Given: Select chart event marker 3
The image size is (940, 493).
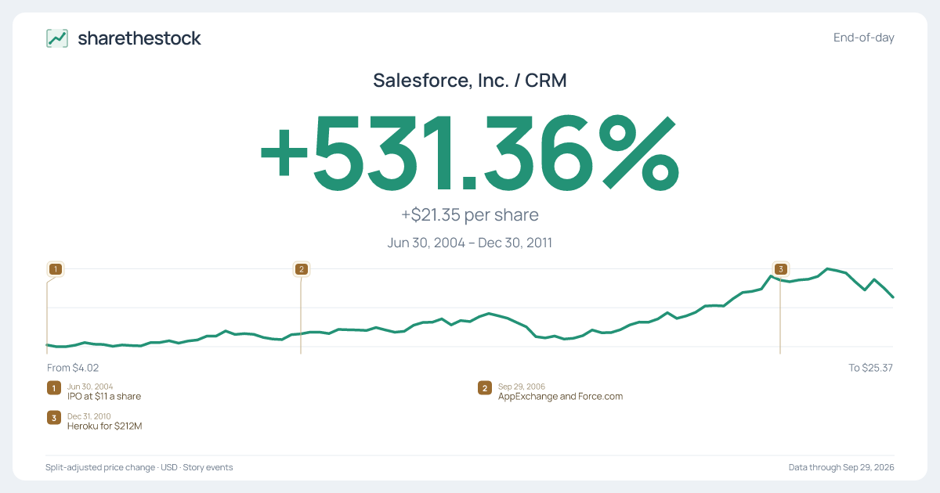Looking at the screenshot, I should pyautogui.click(x=780, y=269).
